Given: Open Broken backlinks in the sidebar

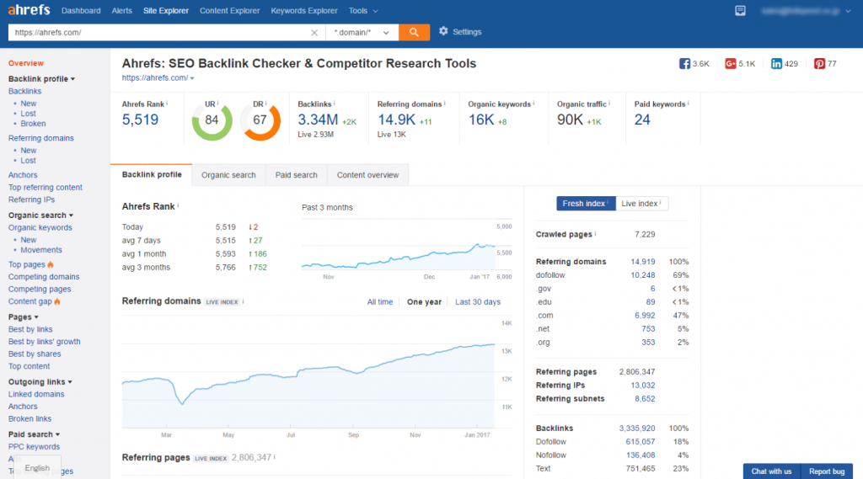Looking at the screenshot, I should point(33,124).
